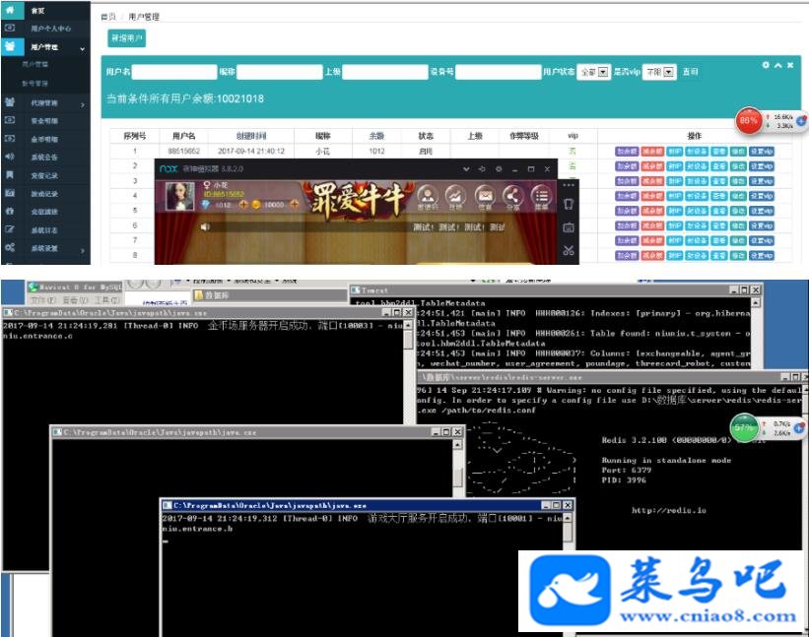Select the 充值记录 sidebar item

(45, 176)
